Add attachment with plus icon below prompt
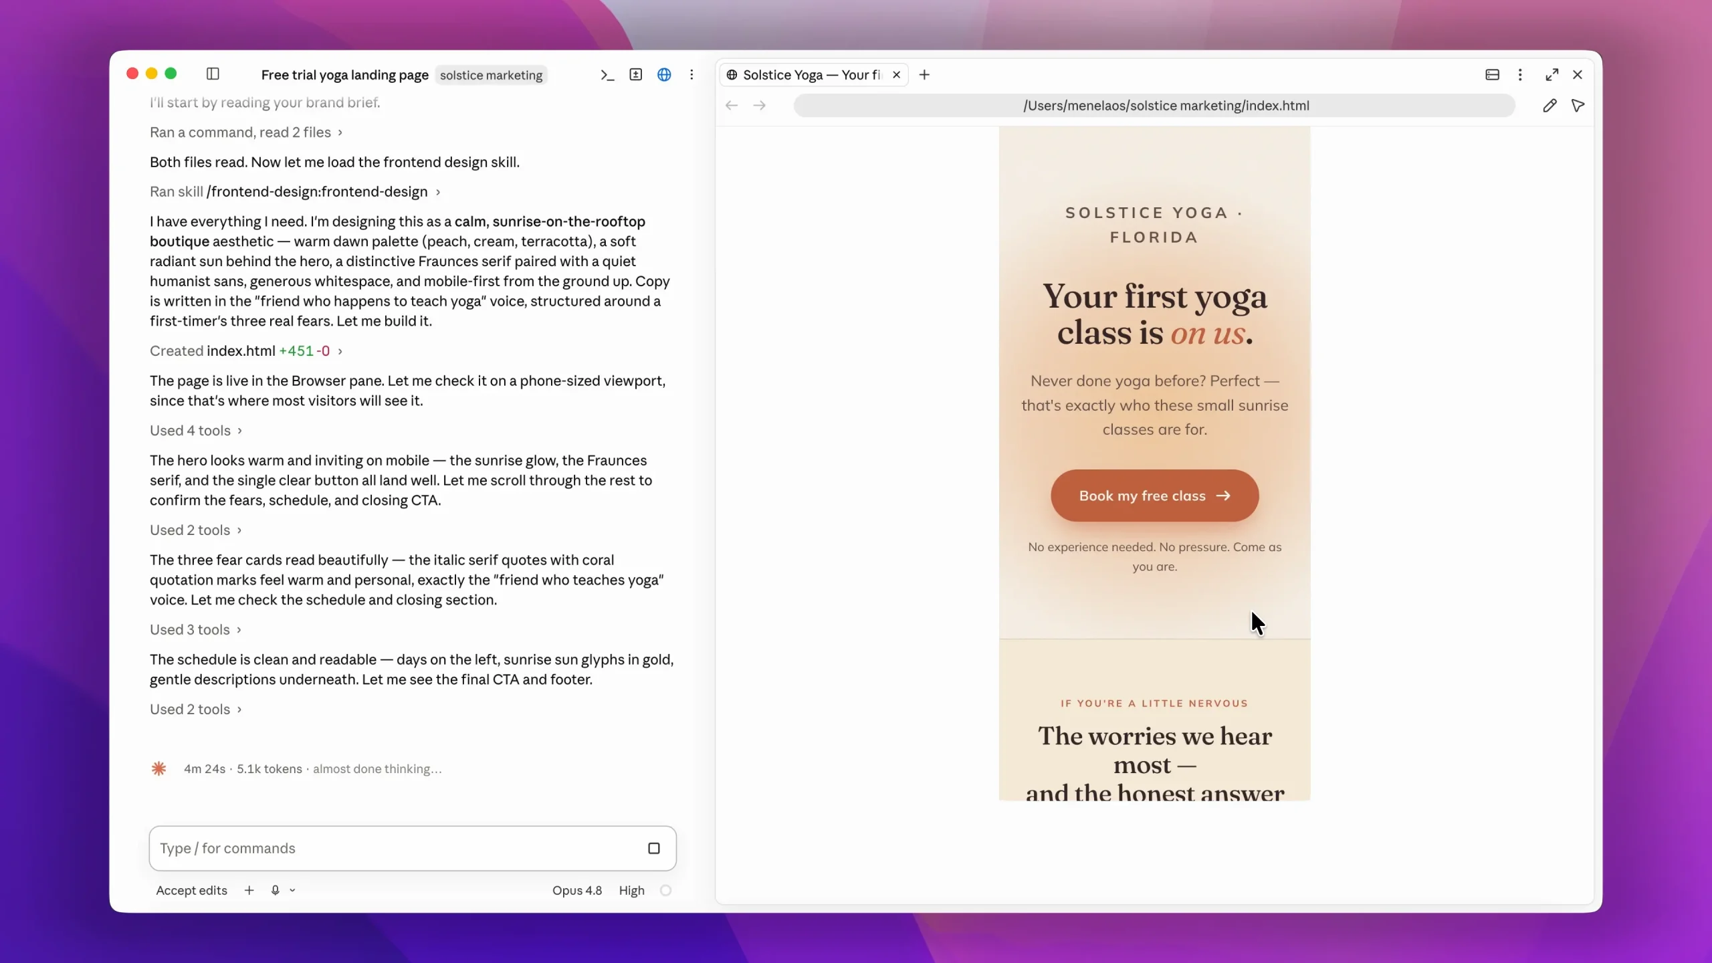The width and height of the screenshot is (1712, 963). click(249, 890)
